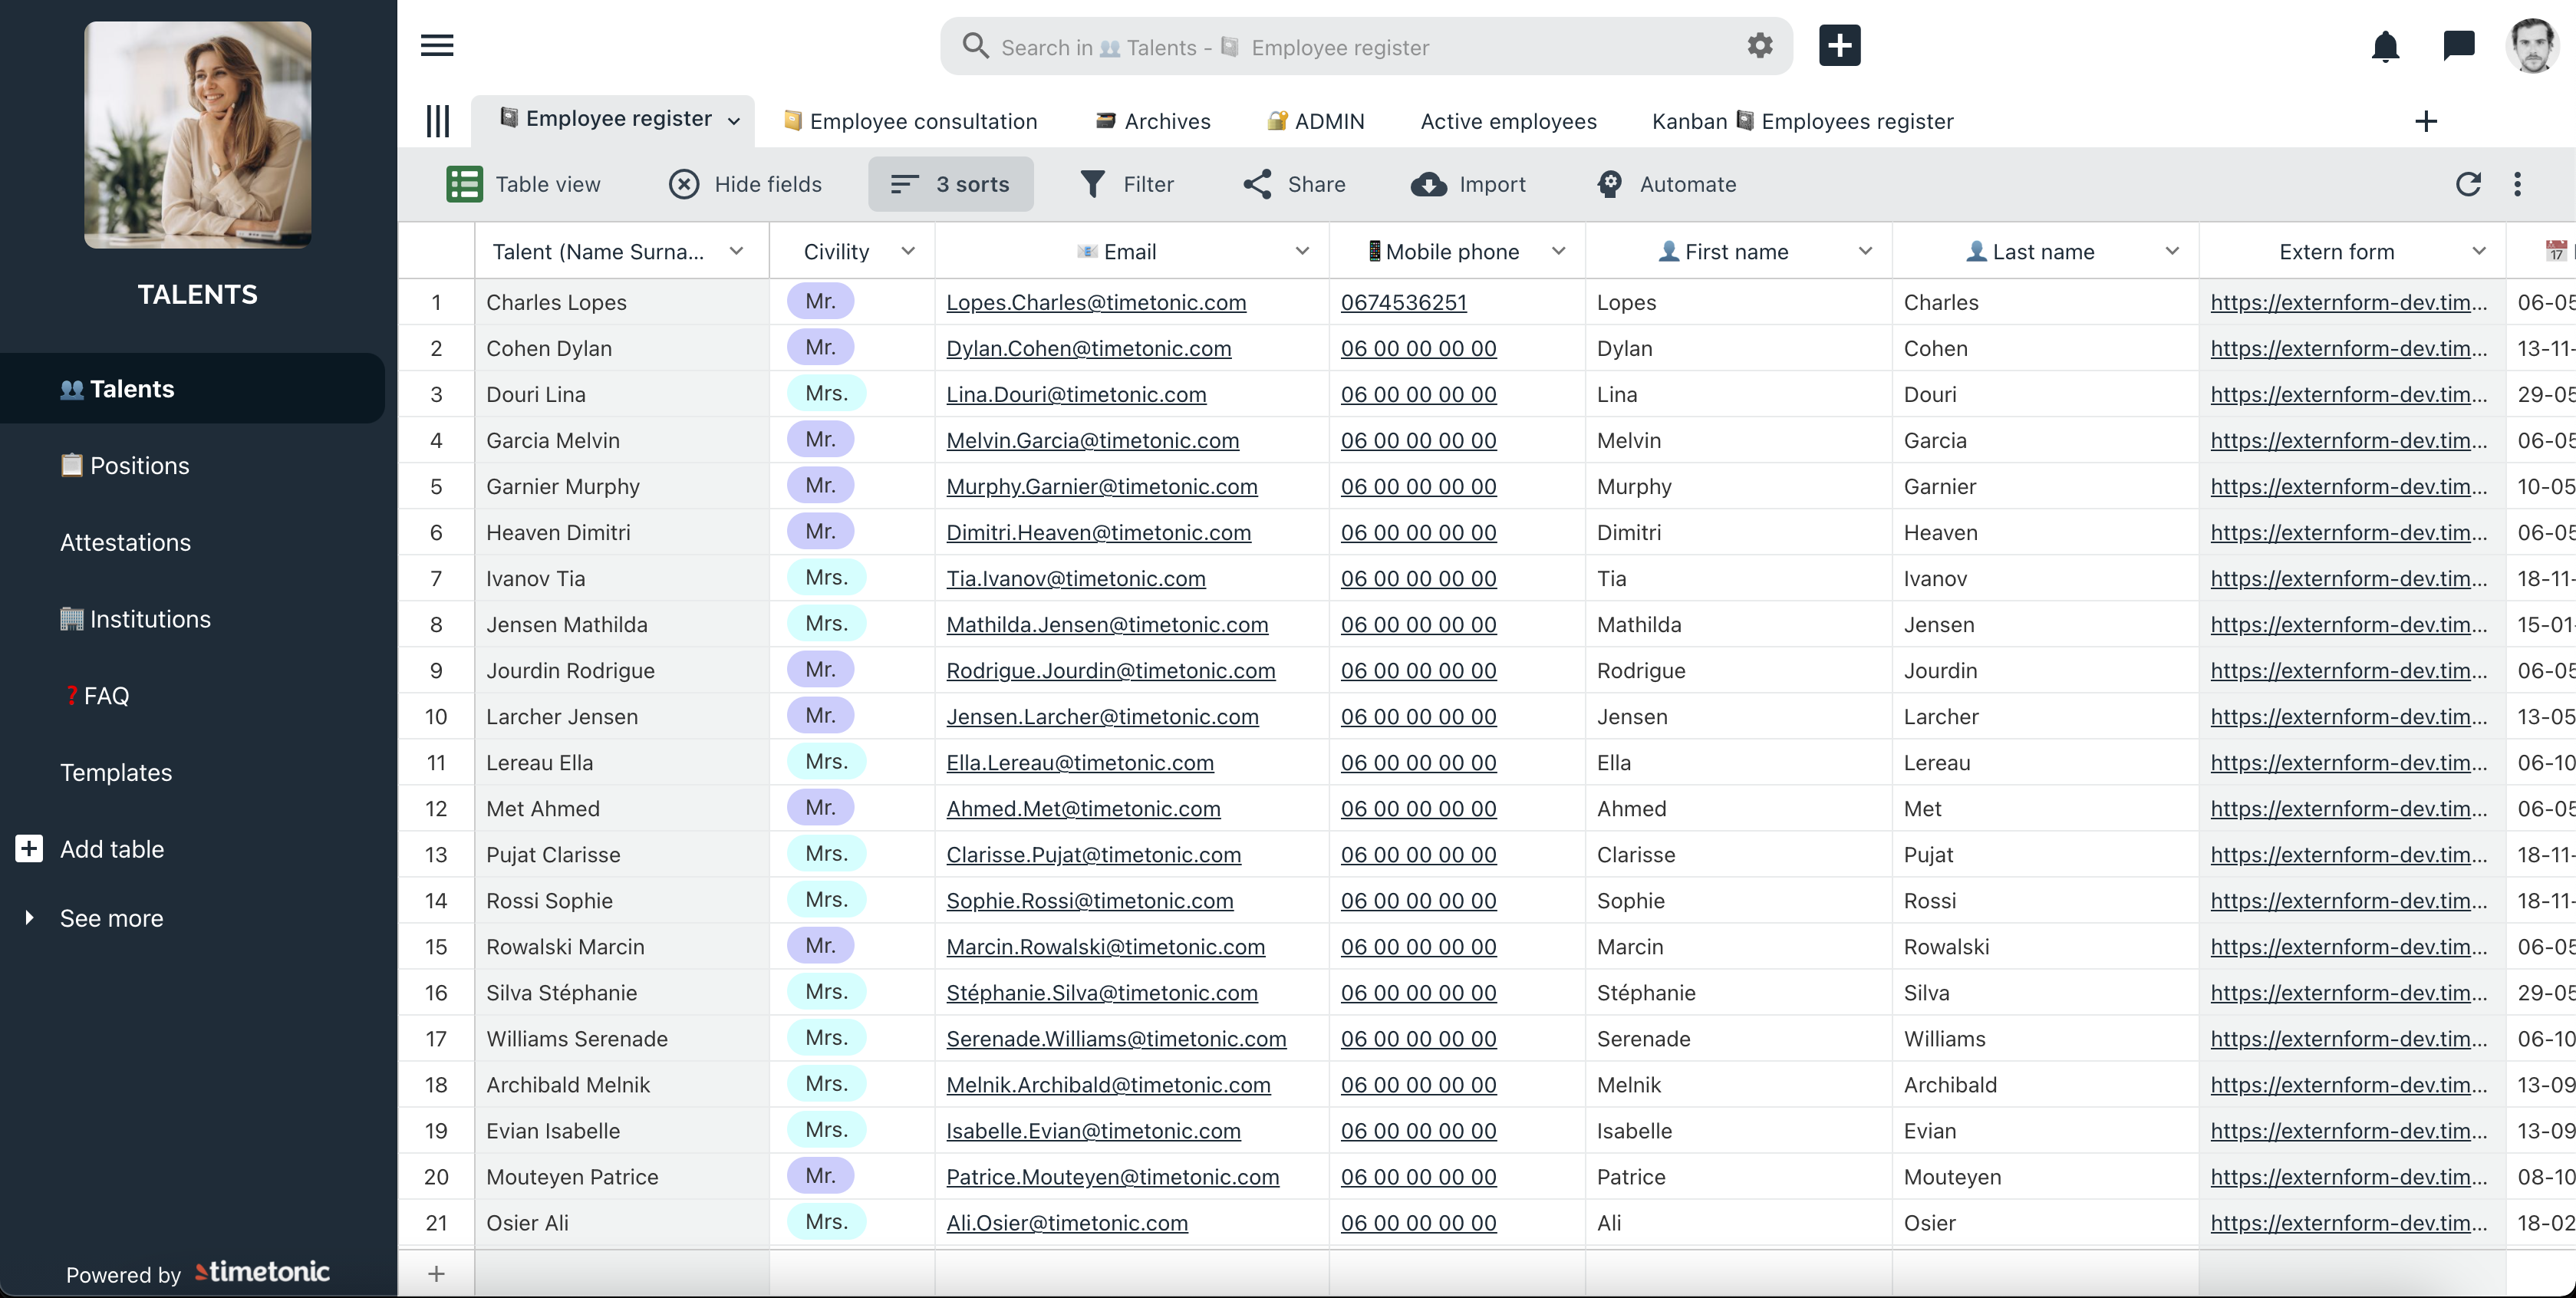Expand the See more sidebar section

click(110, 918)
